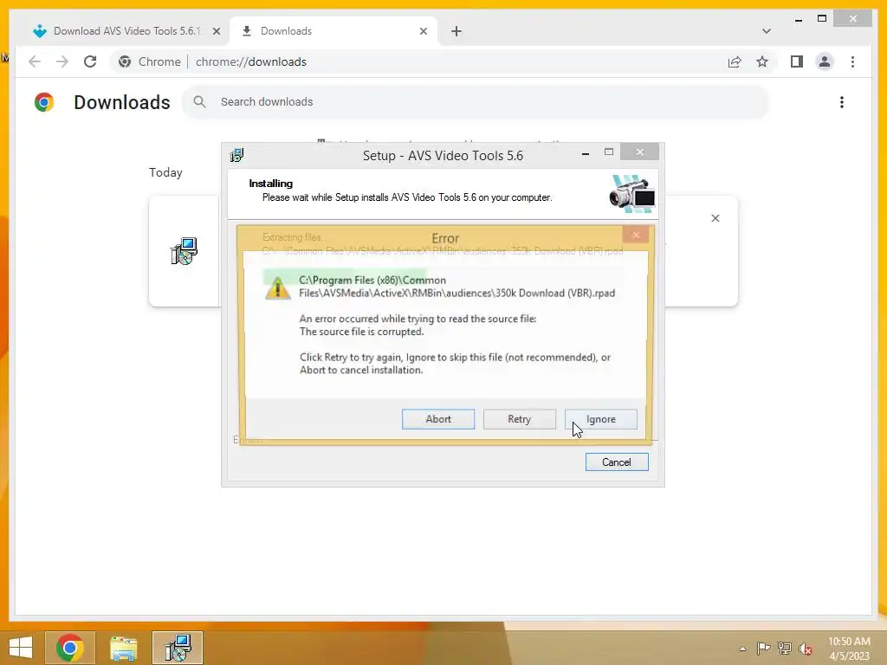Click the Chrome logo beside Downloads heading
The height and width of the screenshot is (665, 887).
(x=44, y=102)
